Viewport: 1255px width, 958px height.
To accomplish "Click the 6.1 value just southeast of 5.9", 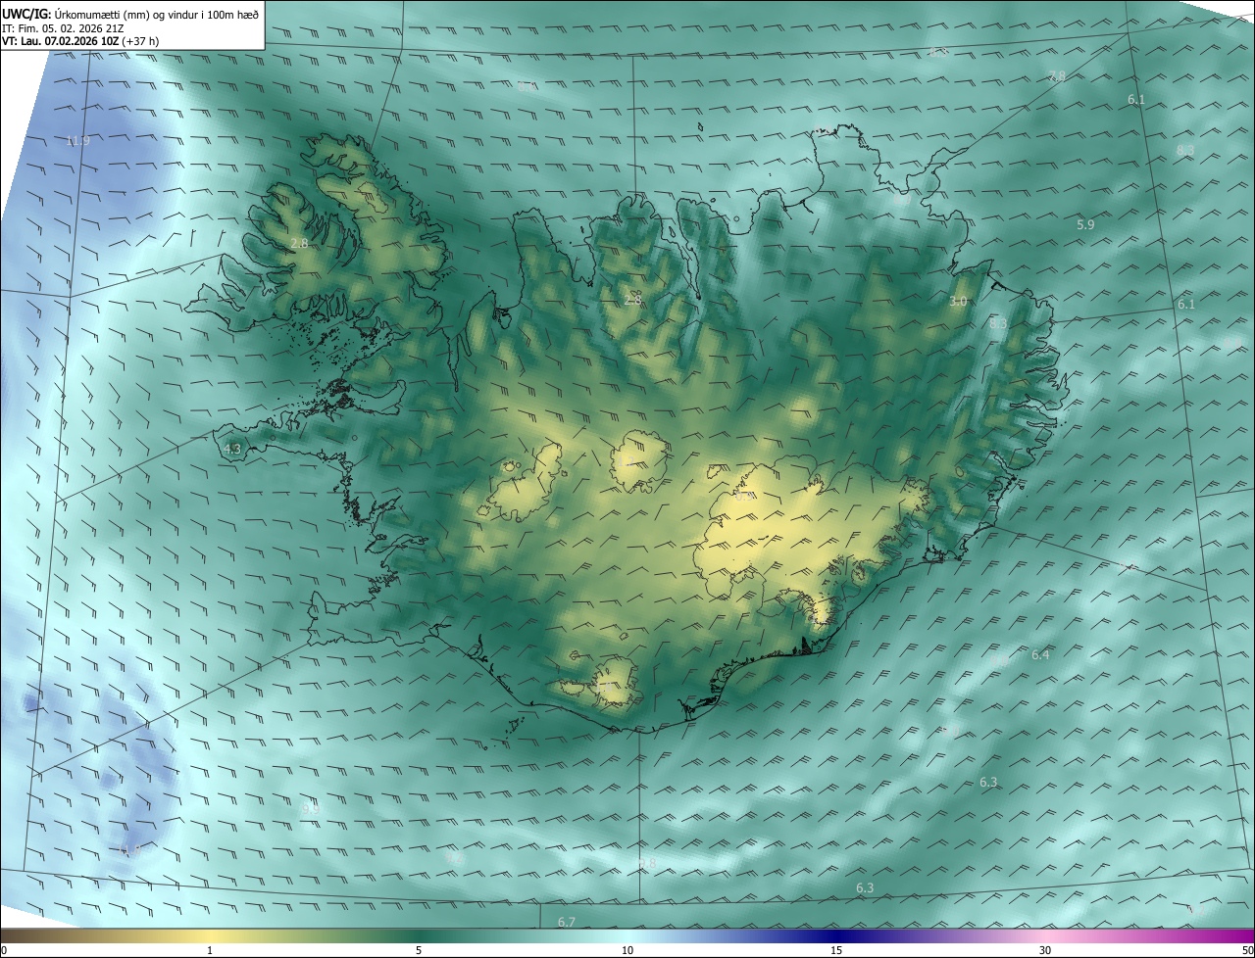I will pyautogui.click(x=1186, y=305).
